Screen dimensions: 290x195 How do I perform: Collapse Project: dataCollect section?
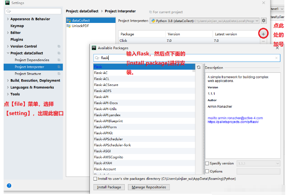(x=8, y=53)
